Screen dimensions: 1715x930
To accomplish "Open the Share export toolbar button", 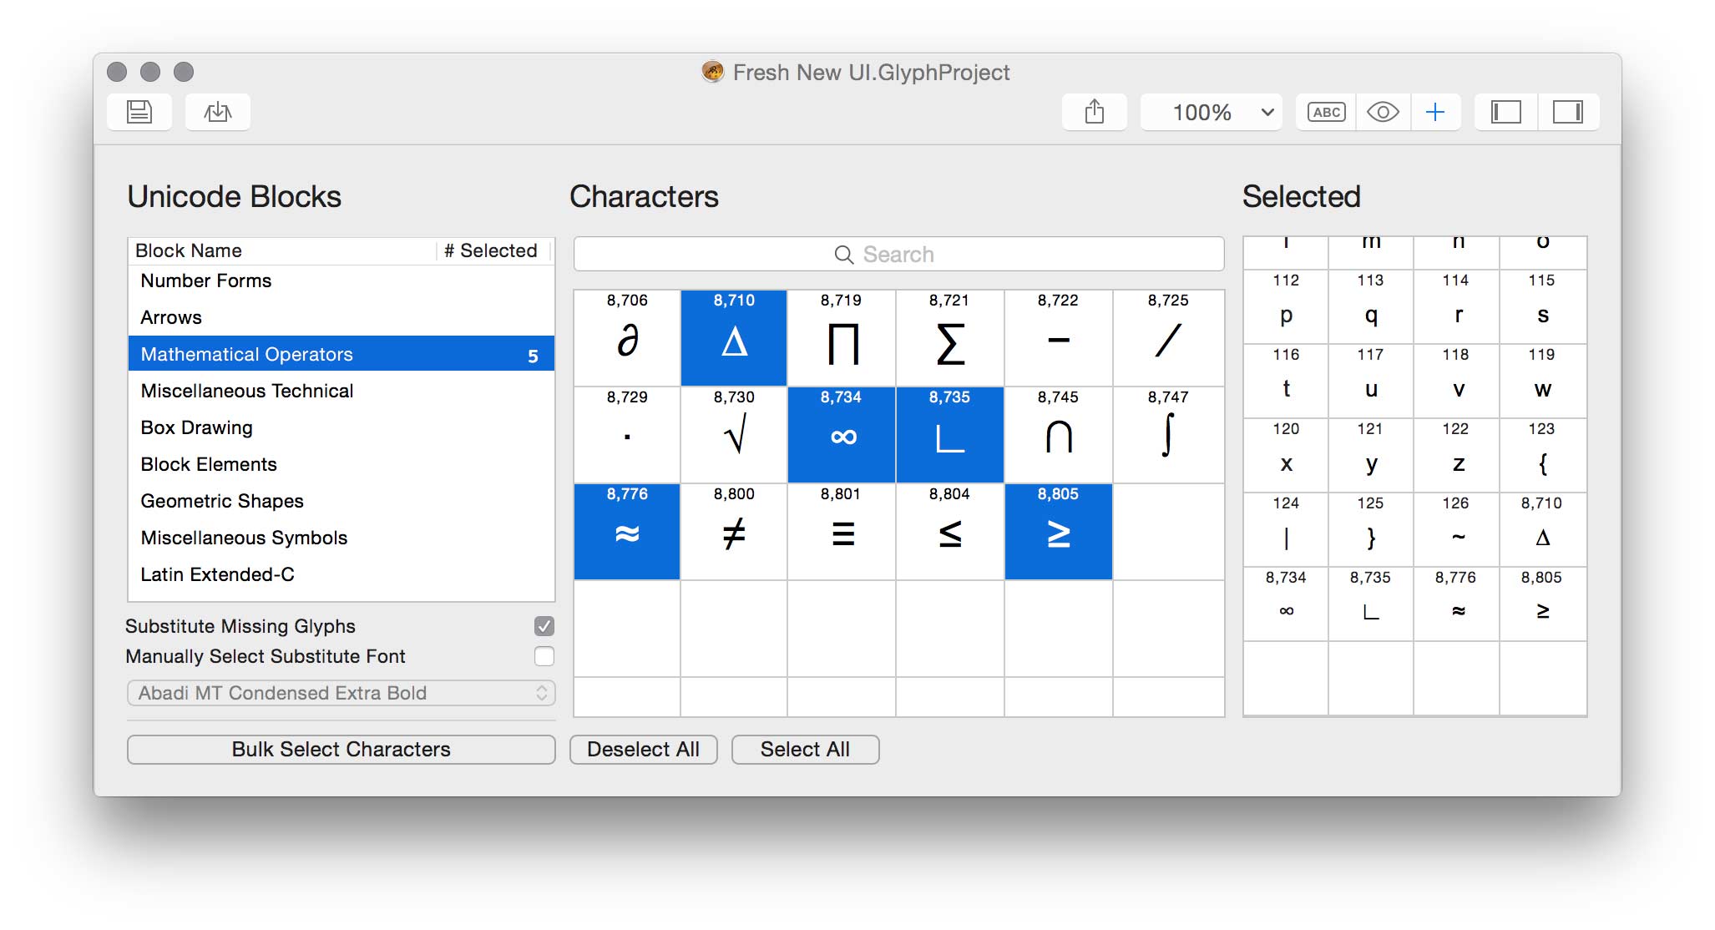I will click(x=1094, y=112).
